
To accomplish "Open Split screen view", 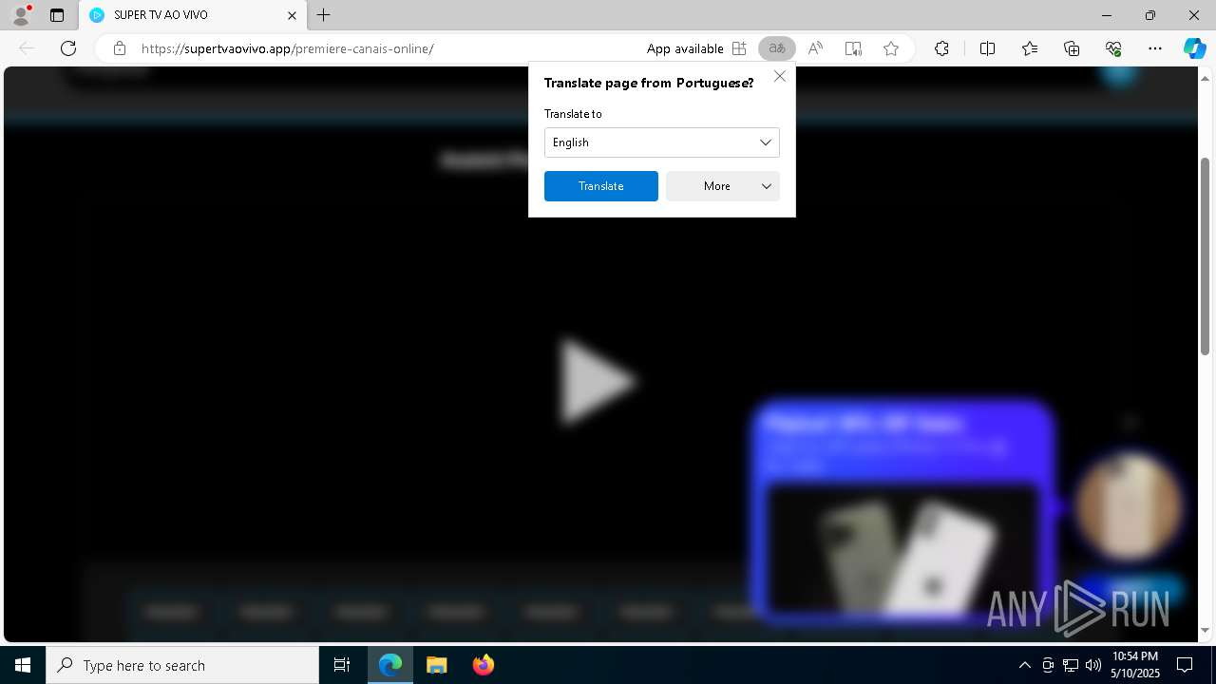I will pos(987,48).
